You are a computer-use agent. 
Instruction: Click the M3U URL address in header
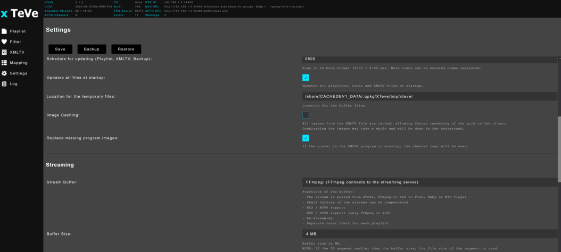pos(234,7)
